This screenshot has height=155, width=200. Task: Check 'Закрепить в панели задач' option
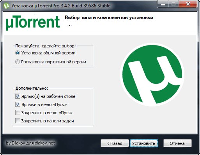point(18,121)
